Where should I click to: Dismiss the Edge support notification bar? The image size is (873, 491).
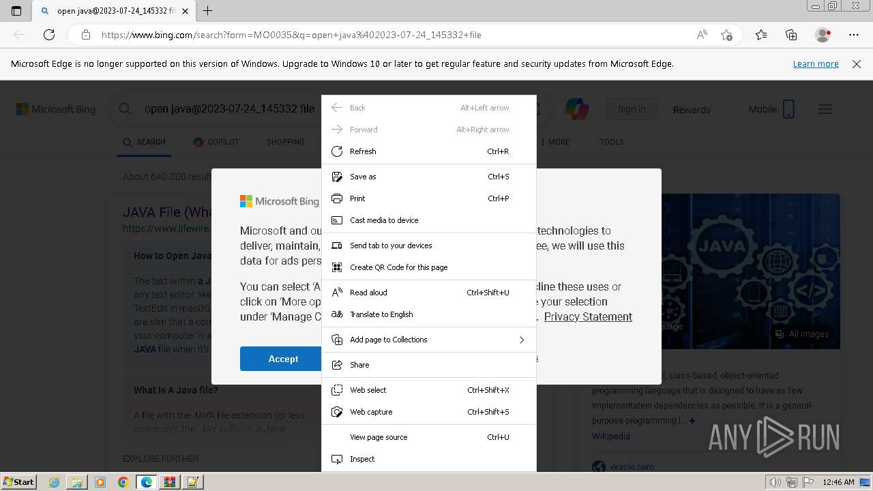[x=857, y=63]
